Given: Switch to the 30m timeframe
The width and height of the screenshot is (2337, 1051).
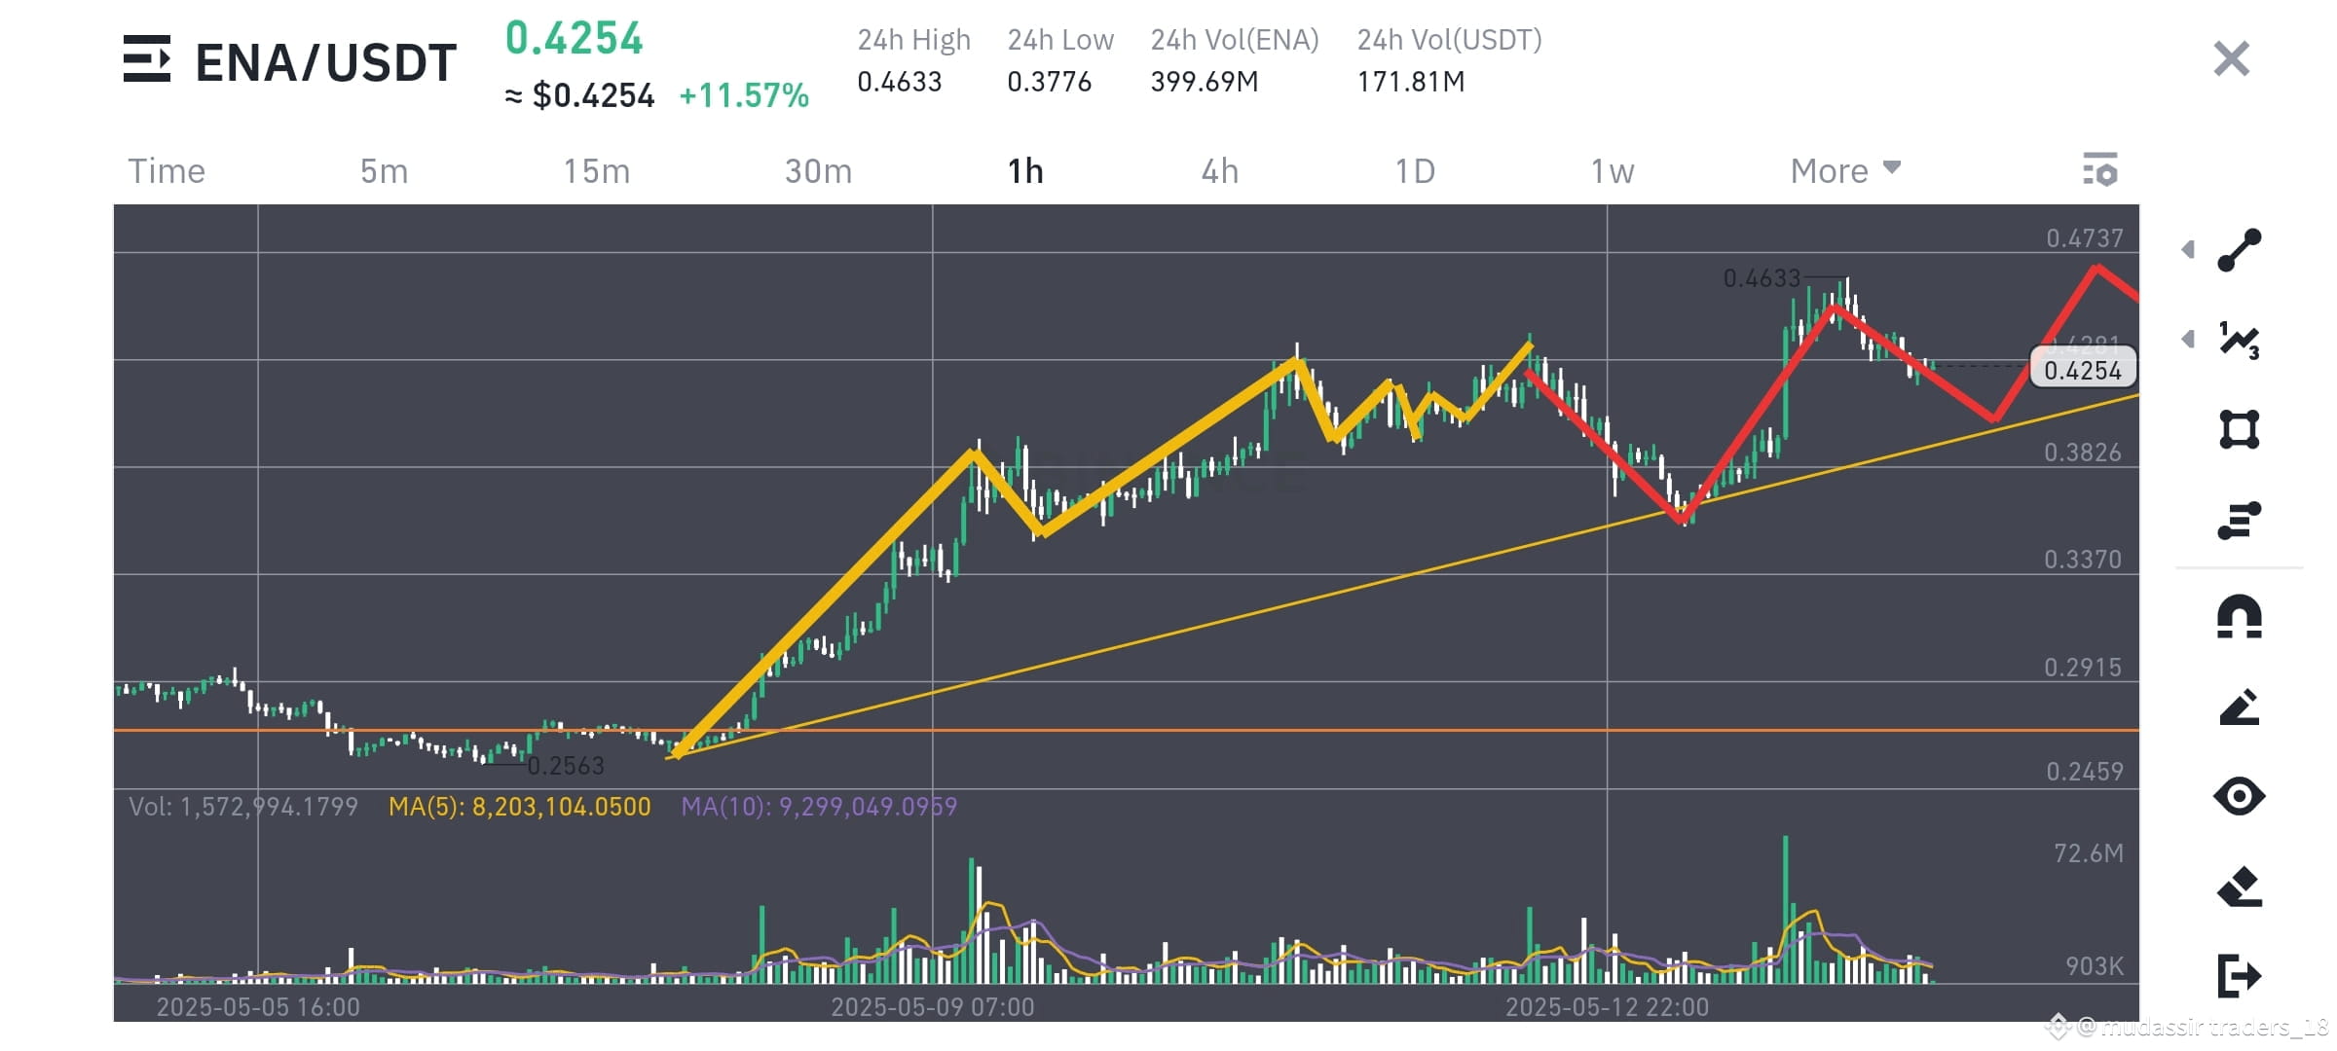Looking at the screenshot, I should point(818,170).
